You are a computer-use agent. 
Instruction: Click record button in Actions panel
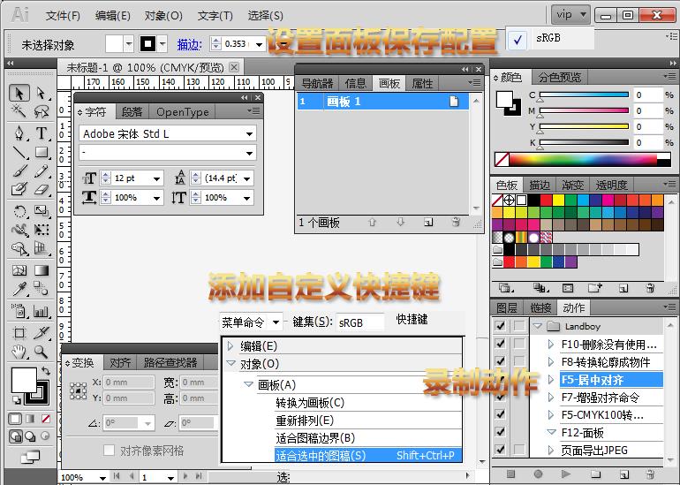coord(538,474)
